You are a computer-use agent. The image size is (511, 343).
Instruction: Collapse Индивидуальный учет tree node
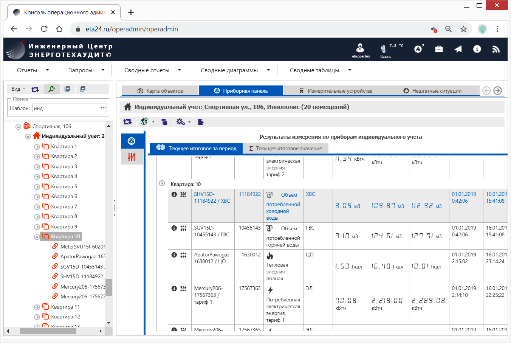(28, 137)
